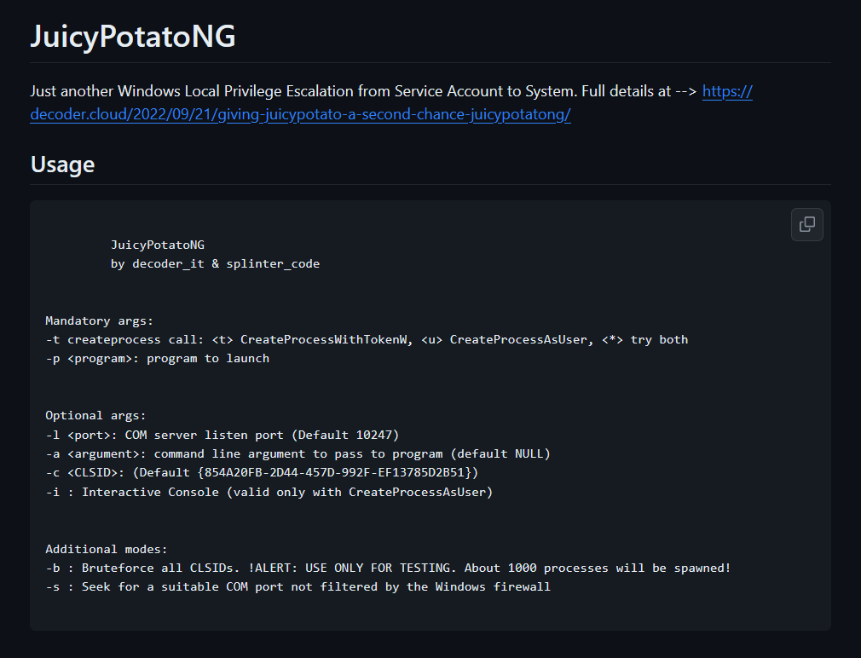
Task: Click the -a command line argument line
Action: (298, 453)
